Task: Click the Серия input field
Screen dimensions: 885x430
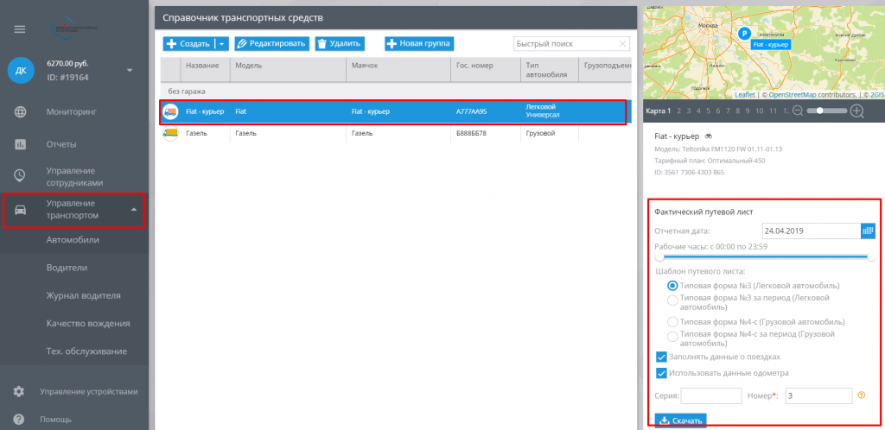Action: pyautogui.click(x=710, y=395)
